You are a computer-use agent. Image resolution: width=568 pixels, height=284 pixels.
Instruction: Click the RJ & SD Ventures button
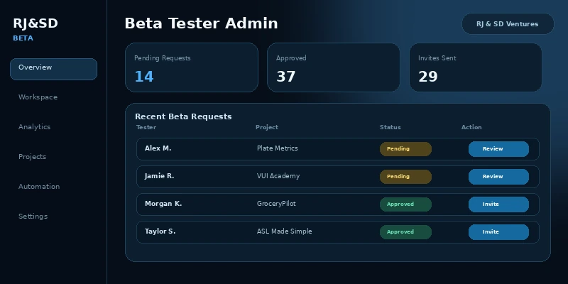[x=508, y=24]
